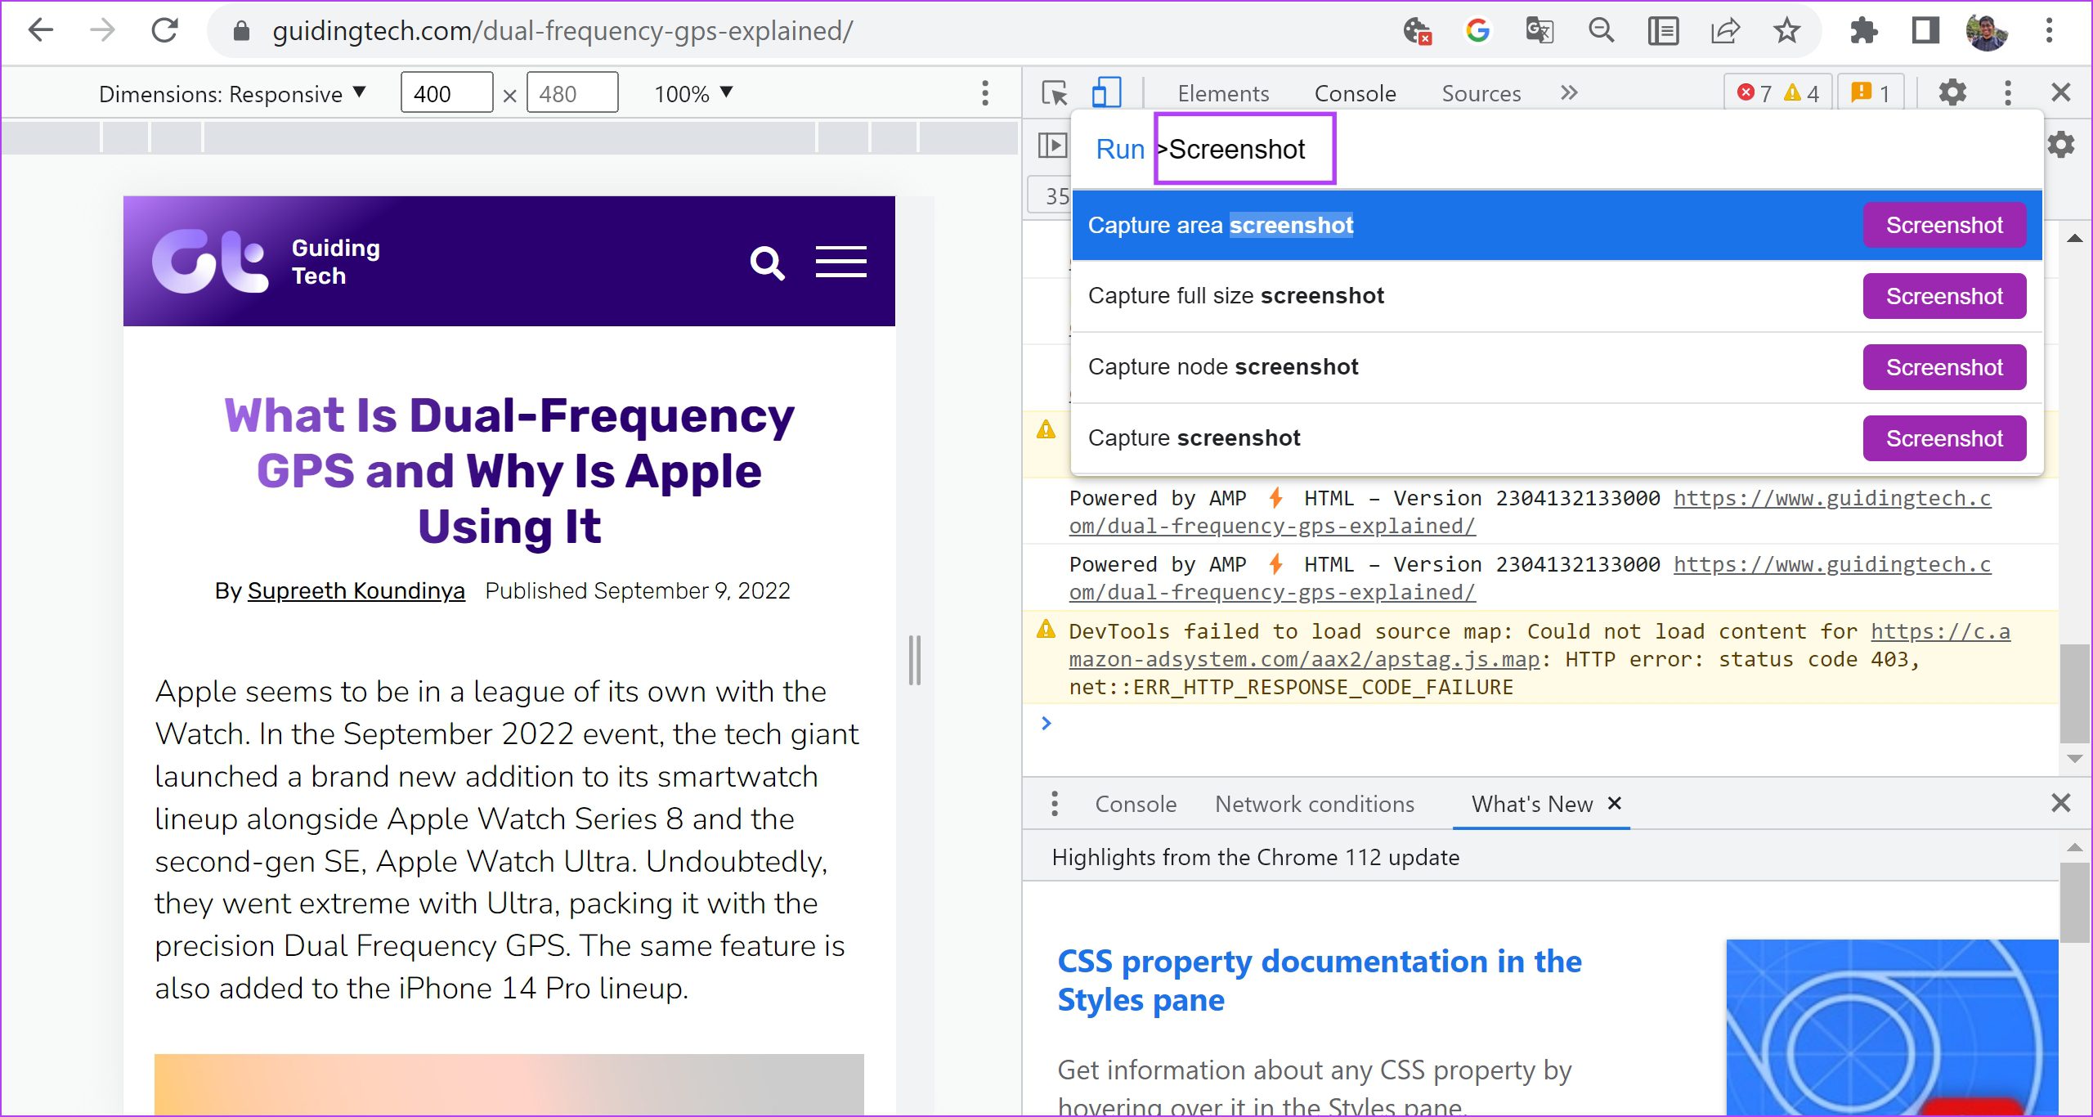Screen dimensions: 2093x1117
Task: Click the Google icon in address bar
Action: click(1477, 31)
